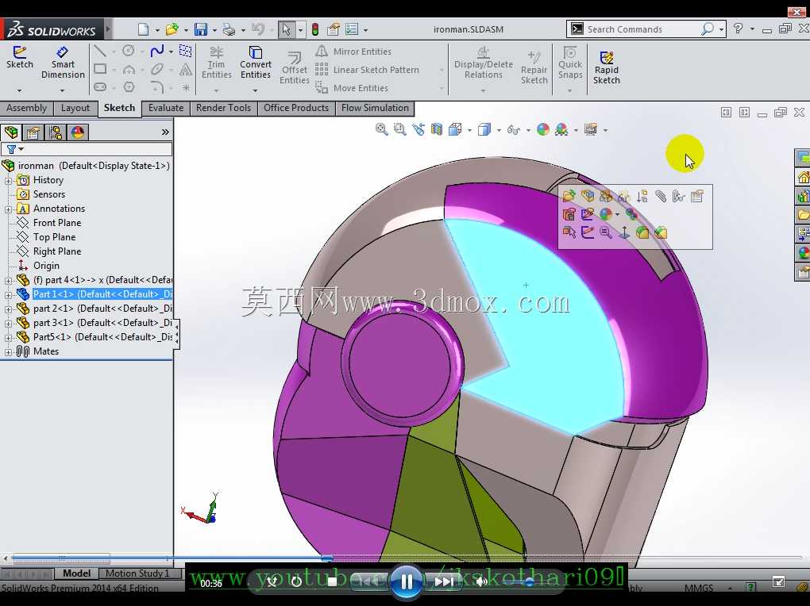
Task: Open the Smart Dimension dropdown arrow
Action: (63, 90)
